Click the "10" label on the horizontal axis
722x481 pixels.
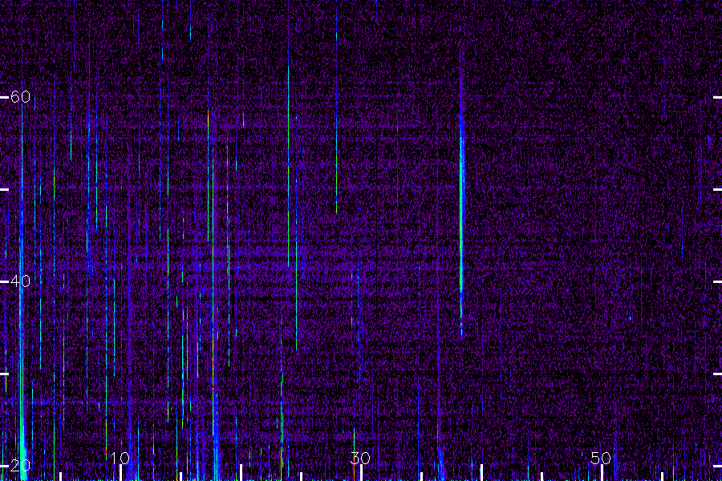(120, 458)
